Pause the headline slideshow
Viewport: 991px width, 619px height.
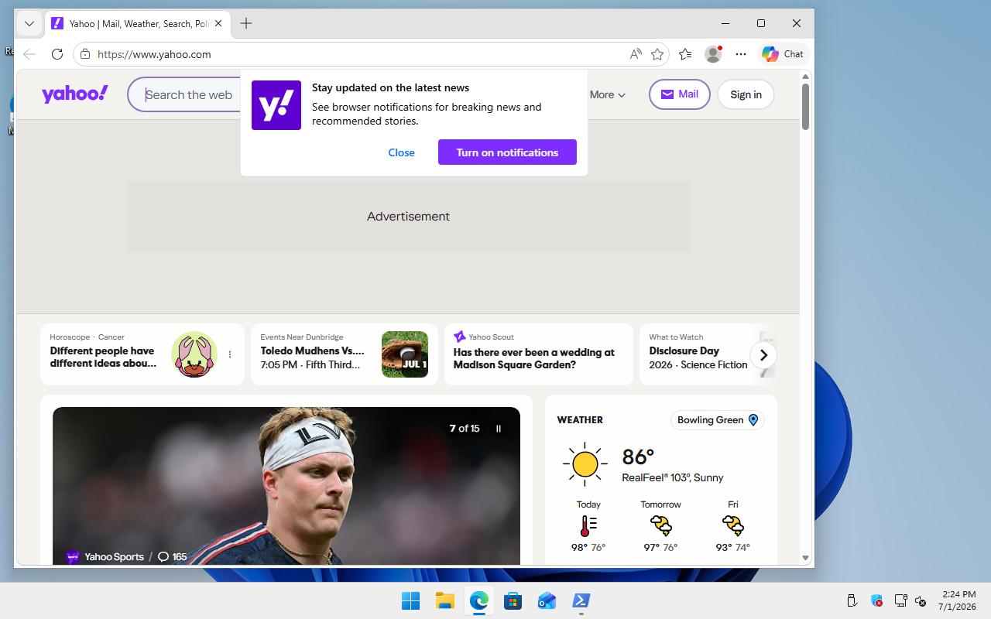coord(499,429)
